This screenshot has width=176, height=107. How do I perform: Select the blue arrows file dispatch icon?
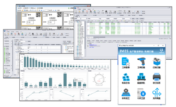click(157, 92)
